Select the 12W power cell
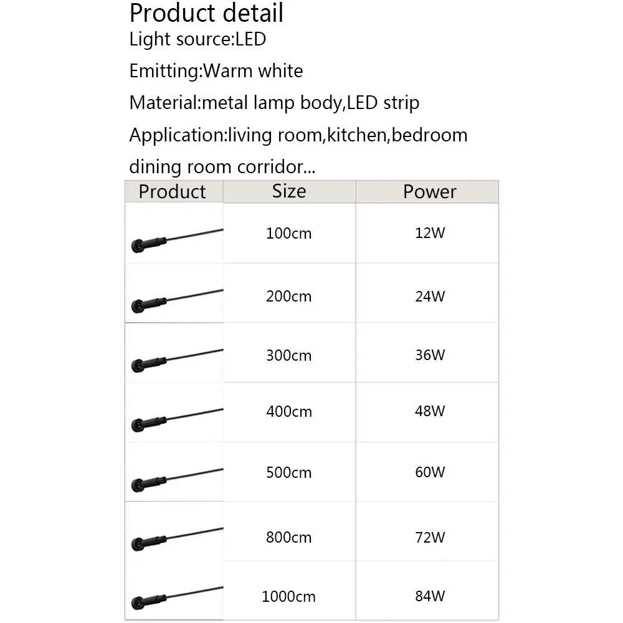 tap(430, 234)
